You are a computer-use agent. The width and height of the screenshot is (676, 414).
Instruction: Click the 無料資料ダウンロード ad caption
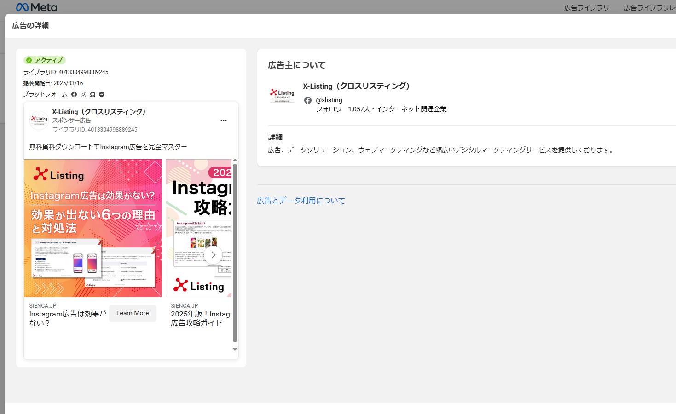108,147
